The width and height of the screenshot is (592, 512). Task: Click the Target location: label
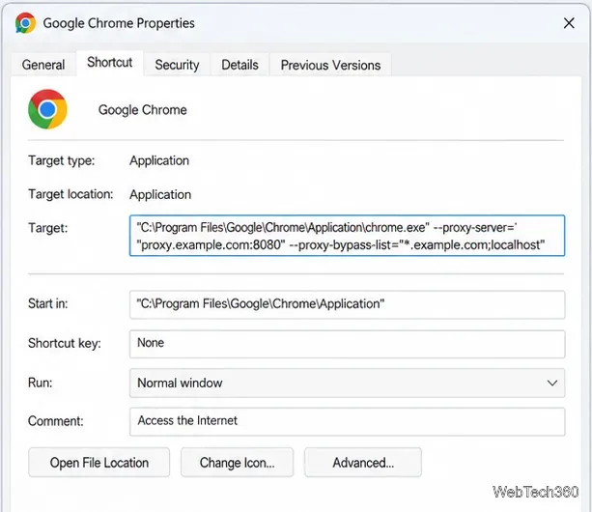tap(70, 194)
